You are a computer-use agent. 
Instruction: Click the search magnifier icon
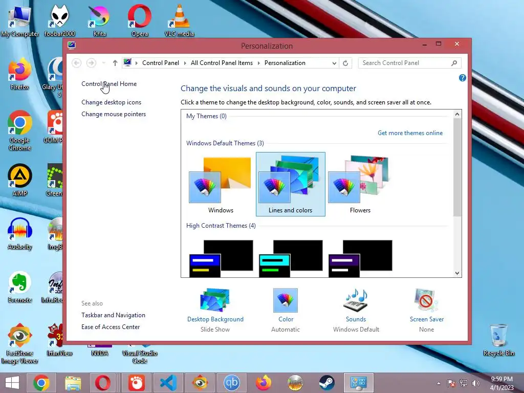click(454, 63)
